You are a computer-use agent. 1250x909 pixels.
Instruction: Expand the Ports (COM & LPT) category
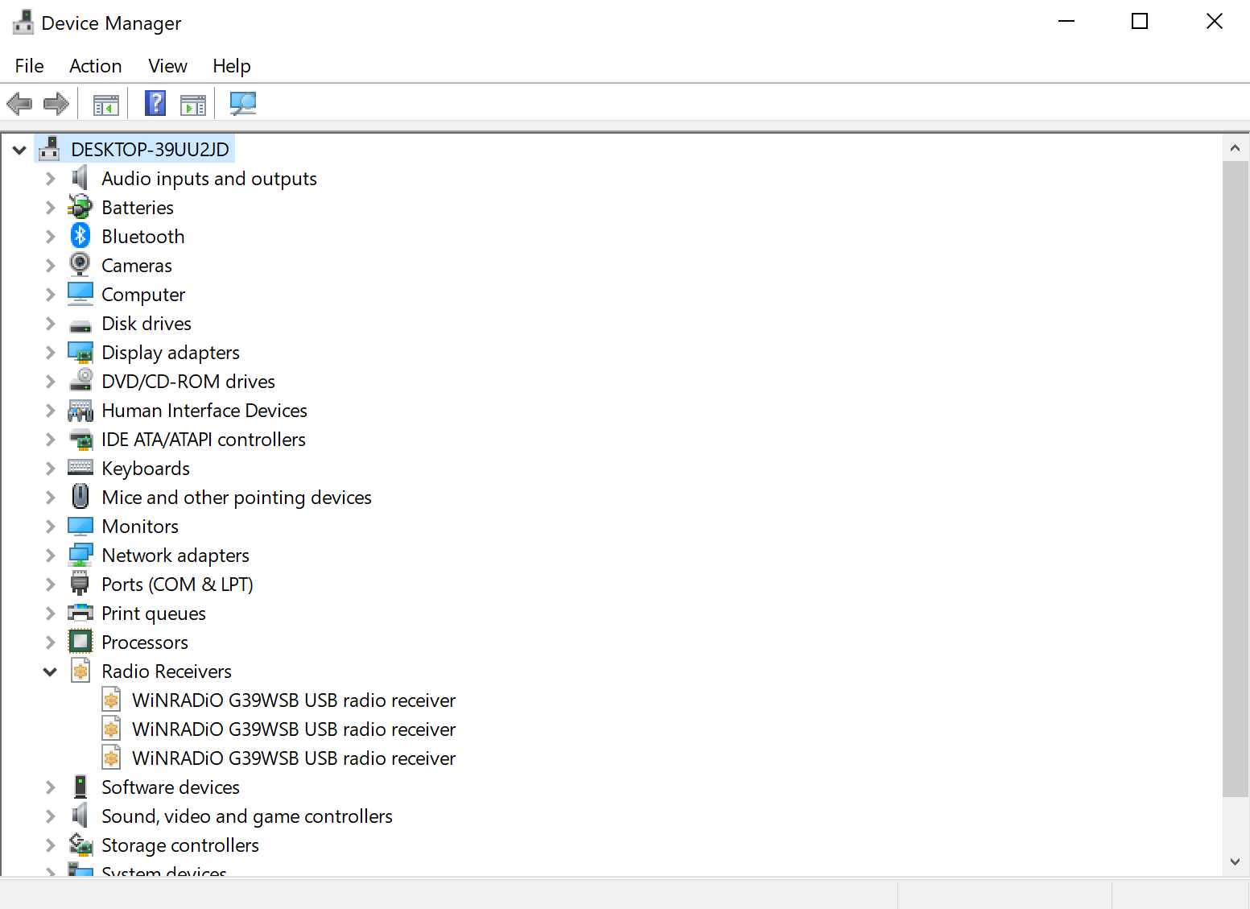[x=50, y=585]
